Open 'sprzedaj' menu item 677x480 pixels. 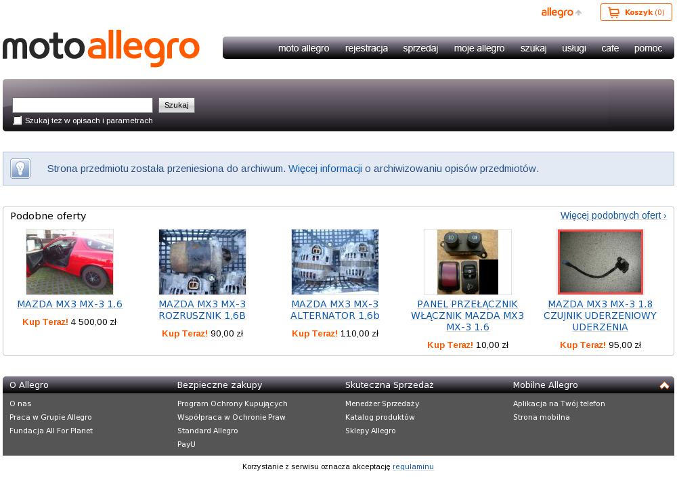[420, 48]
